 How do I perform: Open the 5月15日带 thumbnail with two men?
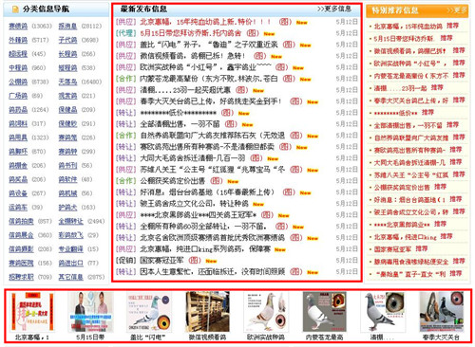(x=90, y=312)
